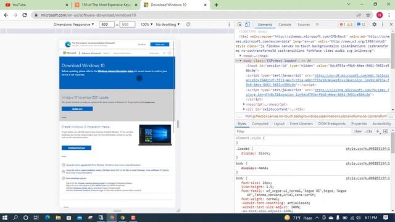
Task: Click the viewport bottom-edge resize handle
Action: click(x=117, y=210)
